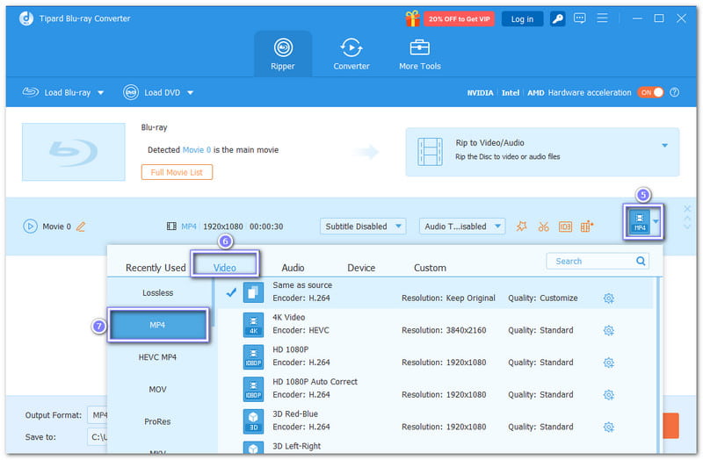703x460 pixels.
Task: Click the rename pencil icon next to Movie 0
Action: pyautogui.click(x=81, y=226)
